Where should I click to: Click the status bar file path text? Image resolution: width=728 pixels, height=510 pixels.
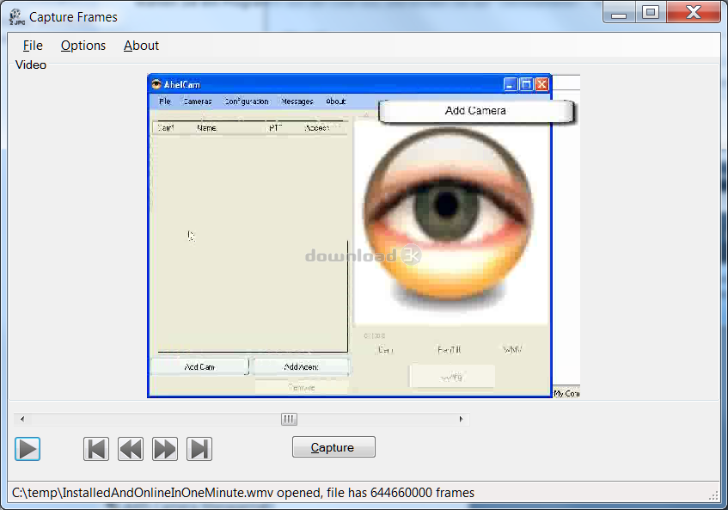point(242,493)
